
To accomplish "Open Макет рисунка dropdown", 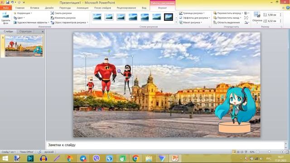I will pos(190,22).
